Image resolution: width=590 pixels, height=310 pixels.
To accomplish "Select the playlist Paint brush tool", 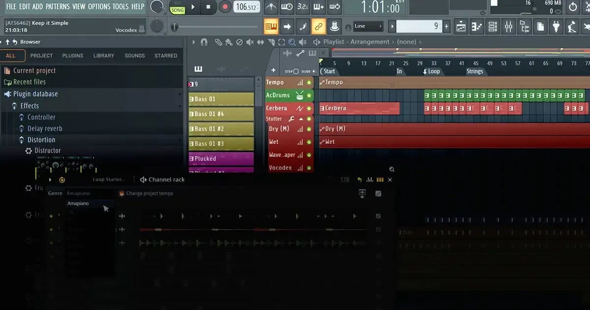I will (x=230, y=42).
